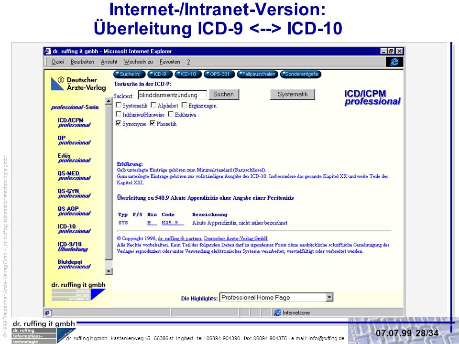The height and width of the screenshot is (344, 459).
Task: Open QS-AOP professional in sidebar
Action: pyautogui.click(x=74, y=211)
